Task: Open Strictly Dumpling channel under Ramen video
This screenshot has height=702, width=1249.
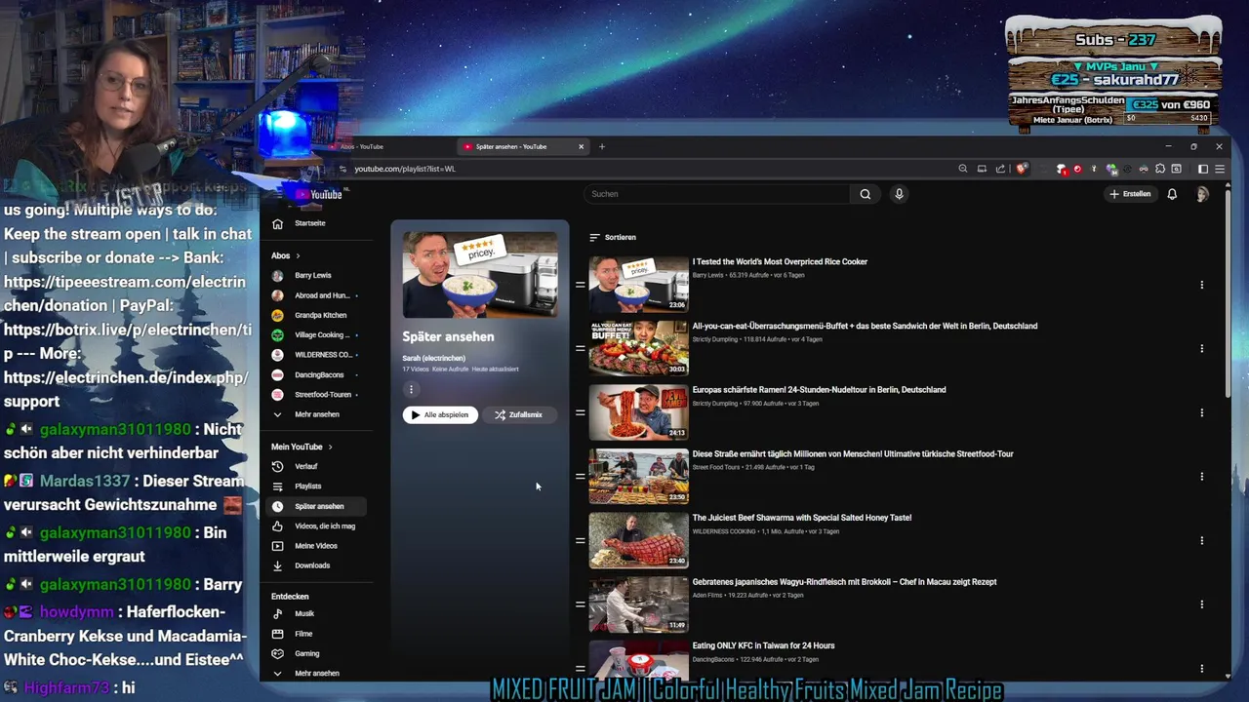Action: pyautogui.click(x=715, y=404)
